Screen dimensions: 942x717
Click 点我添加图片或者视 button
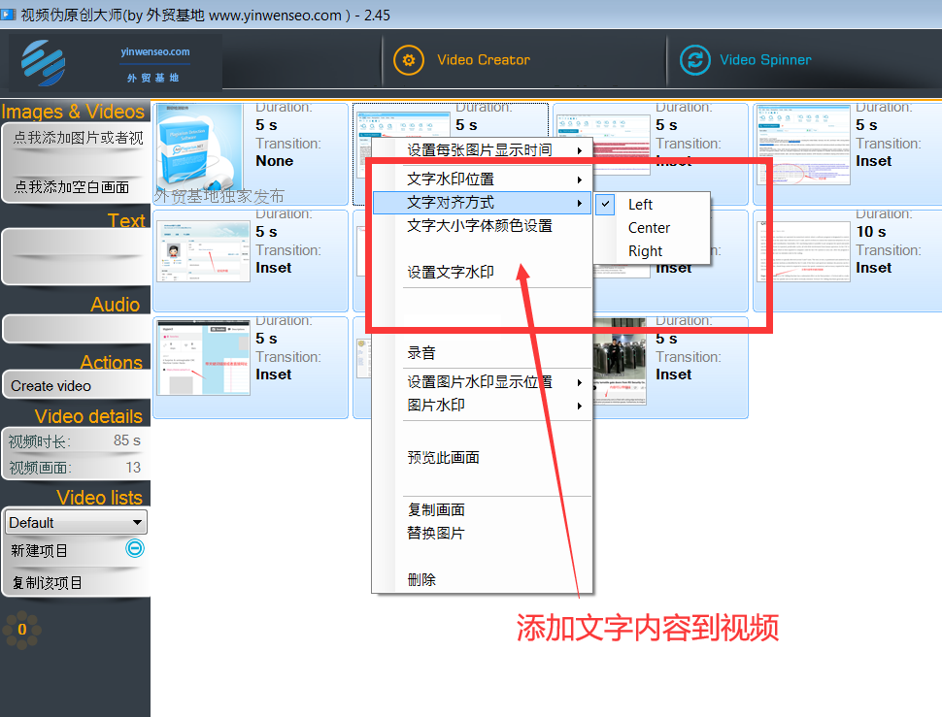76,139
